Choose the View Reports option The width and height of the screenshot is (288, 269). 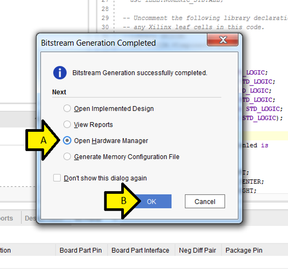coord(67,125)
